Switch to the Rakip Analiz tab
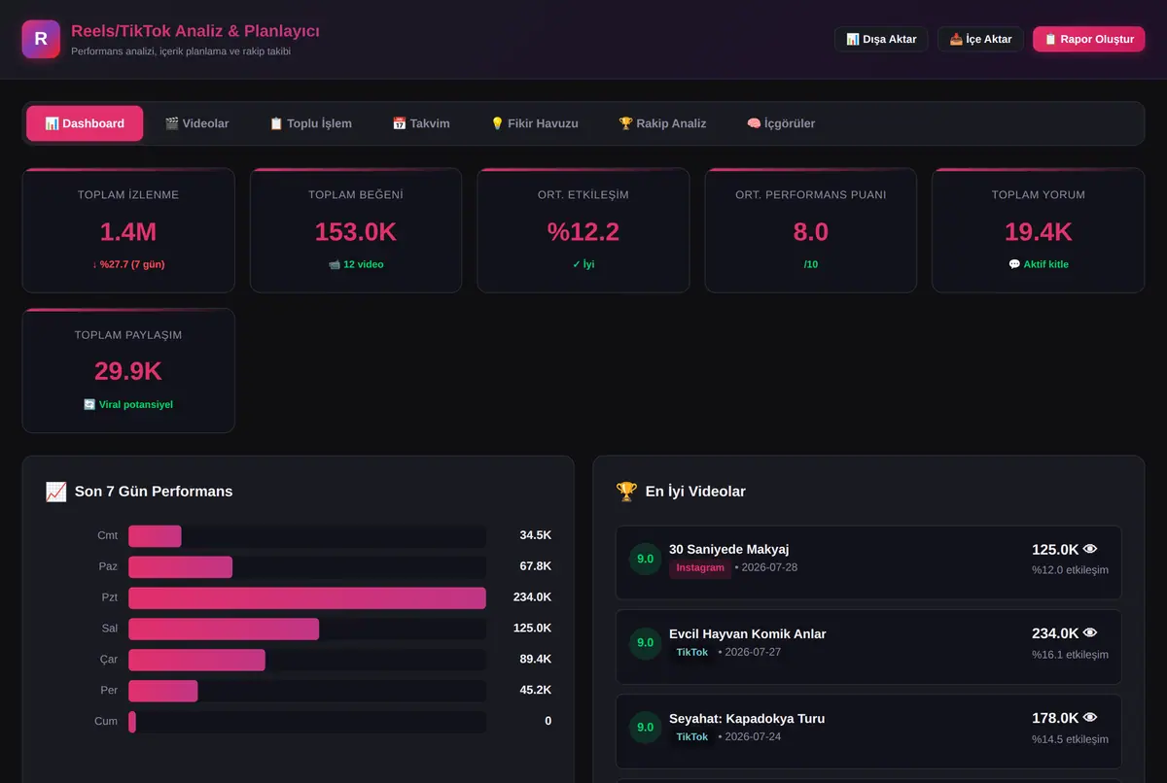 [662, 123]
